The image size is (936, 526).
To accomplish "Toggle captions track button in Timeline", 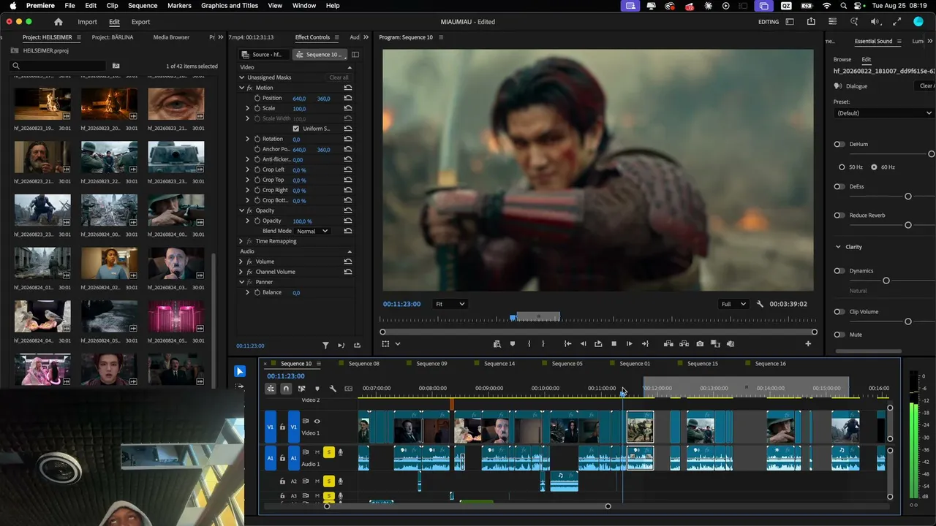I will (348, 389).
